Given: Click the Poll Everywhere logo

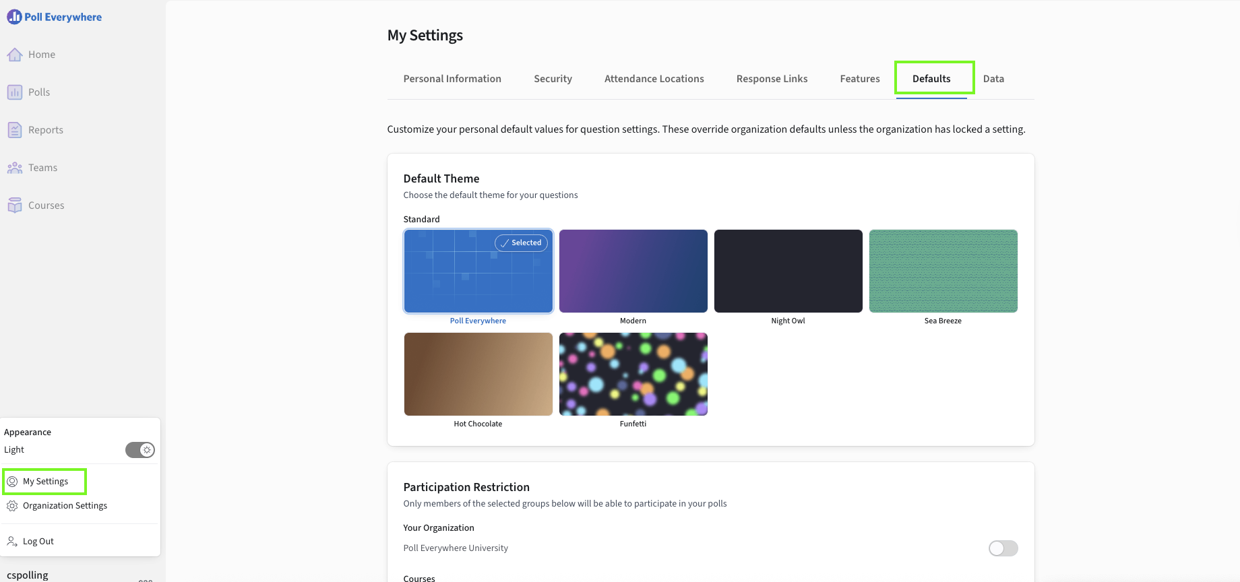Looking at the screenshot, I should tap(55, 17).
